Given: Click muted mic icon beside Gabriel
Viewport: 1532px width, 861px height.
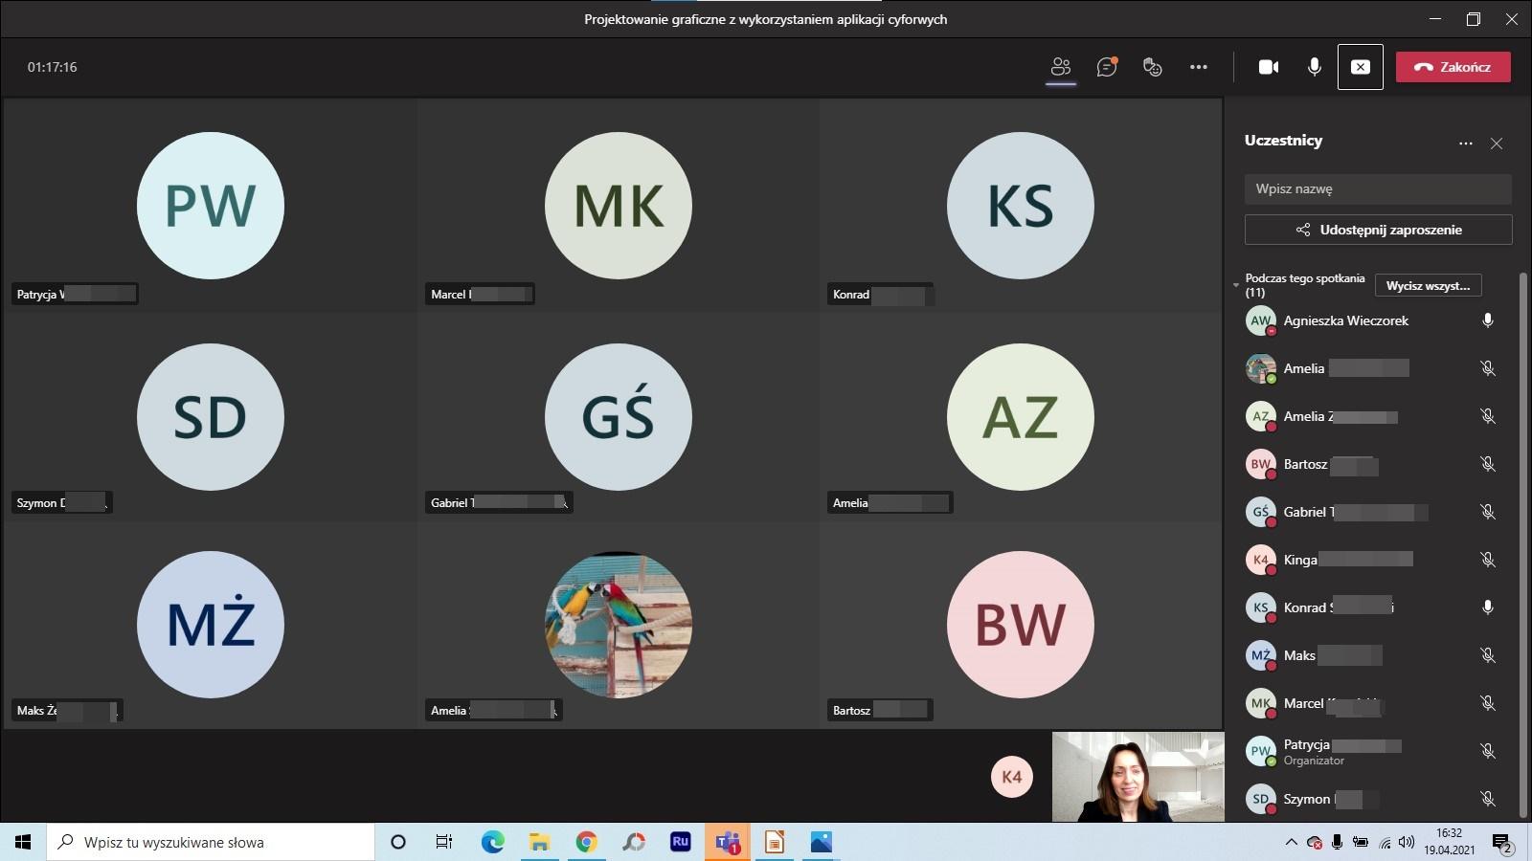Looking at the screenshot, I should pyautogui.click(x=1488, y=512).
